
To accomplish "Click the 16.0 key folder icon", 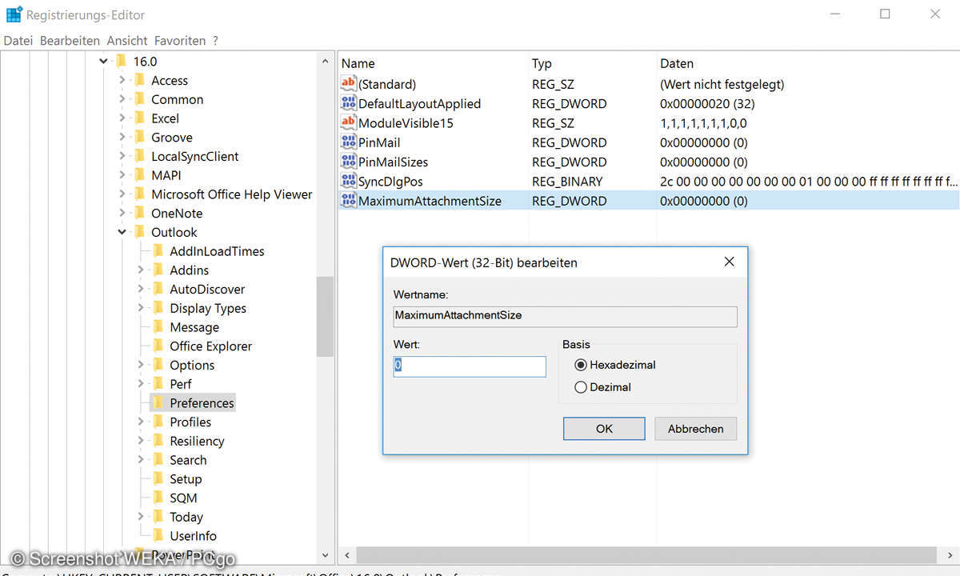I will coord(122,61).
